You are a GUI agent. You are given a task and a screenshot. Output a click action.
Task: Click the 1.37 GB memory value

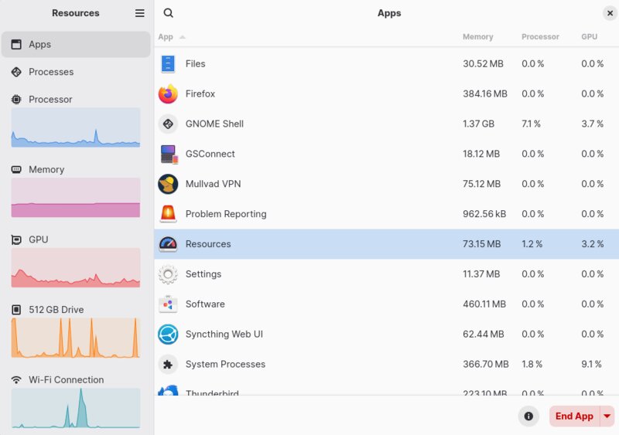tap(478, 124)
